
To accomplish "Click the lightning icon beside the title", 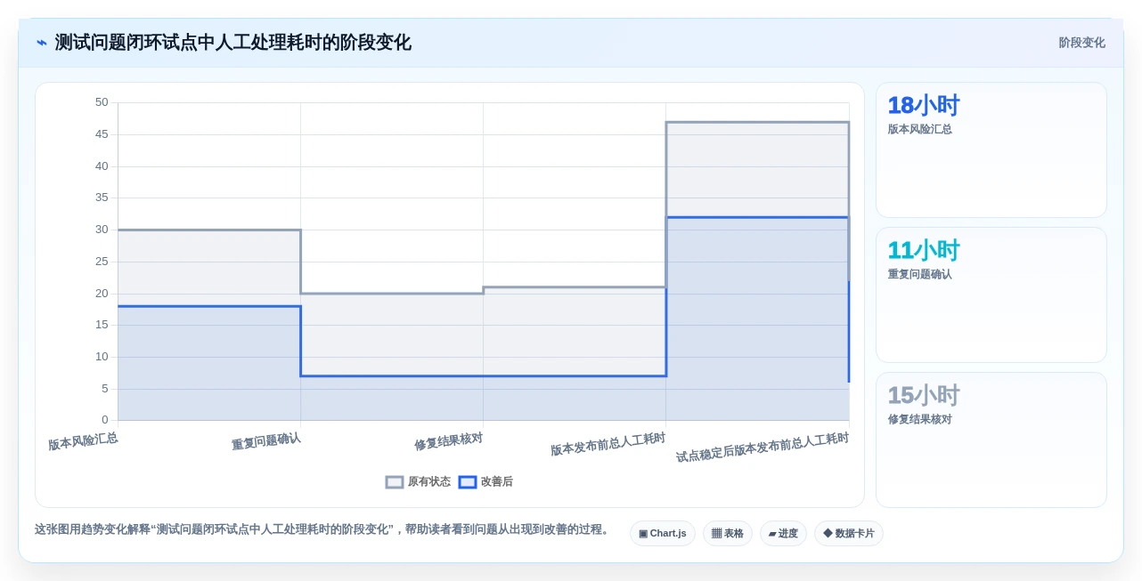I will pyautogui.click(x=41, y=43).
